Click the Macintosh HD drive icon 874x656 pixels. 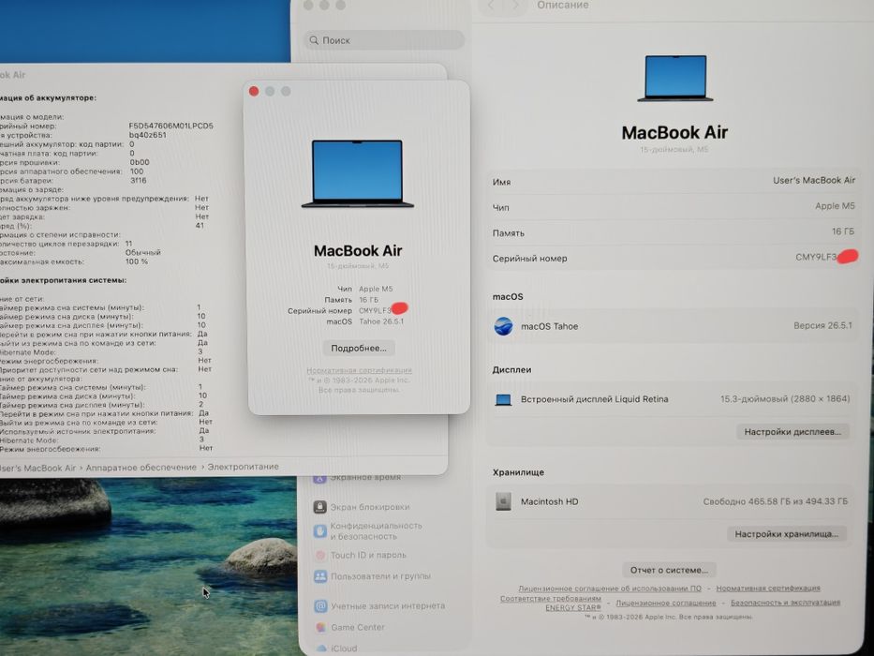503,501
